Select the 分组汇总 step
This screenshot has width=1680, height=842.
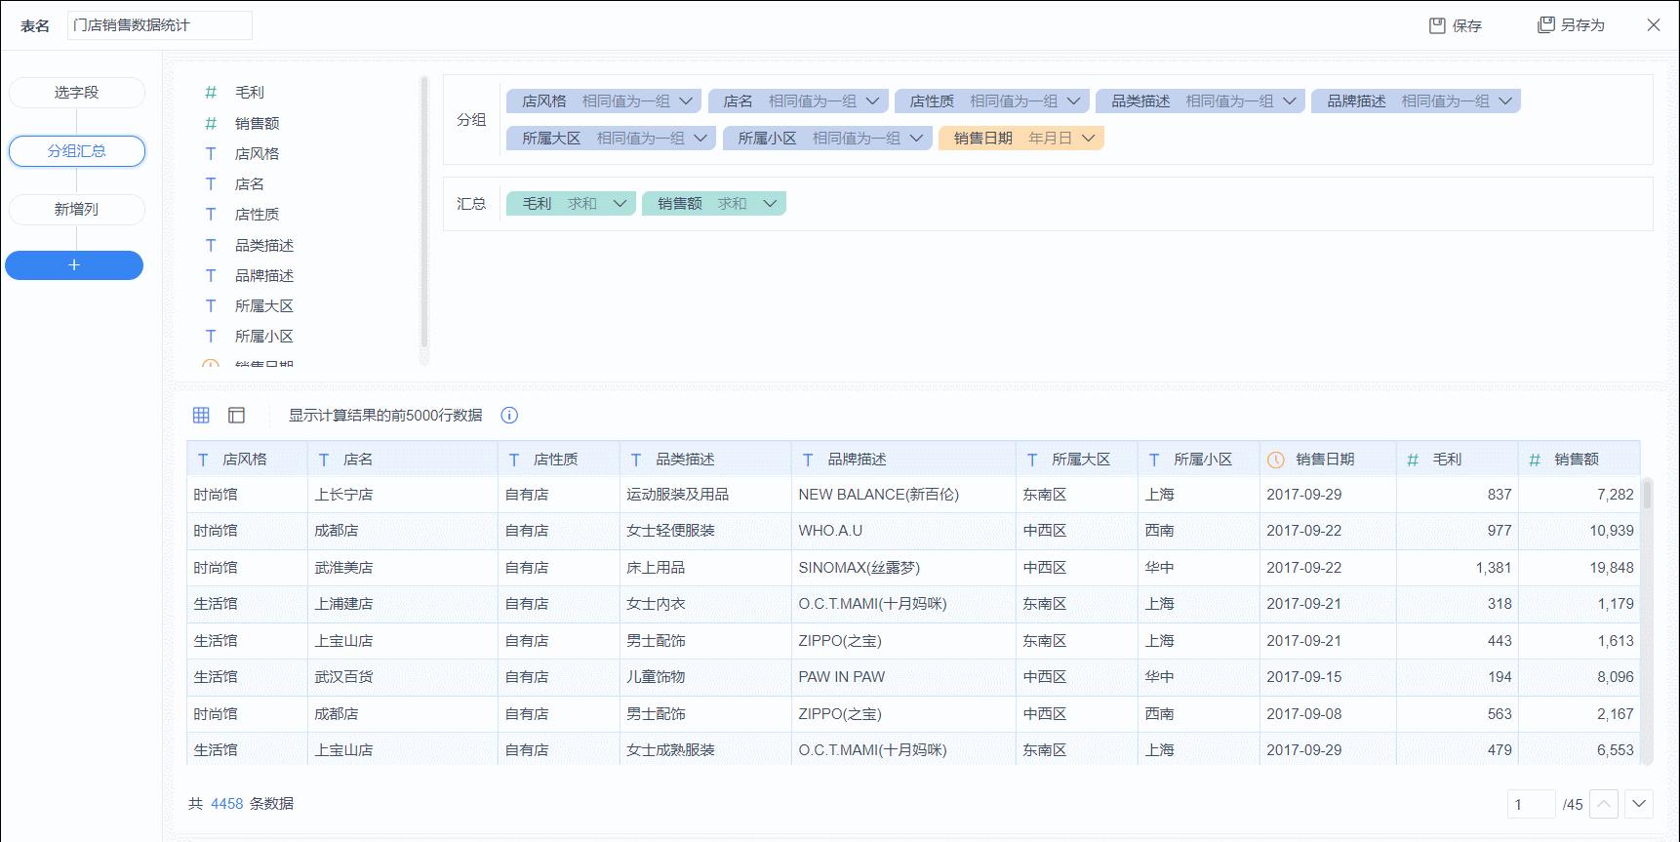click(77, 151)
